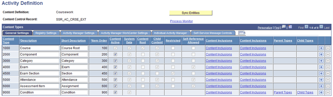333x97 pixels.
Task: Click SSR_AC_CRSE_EXT control record value
Action: [71, 19]
